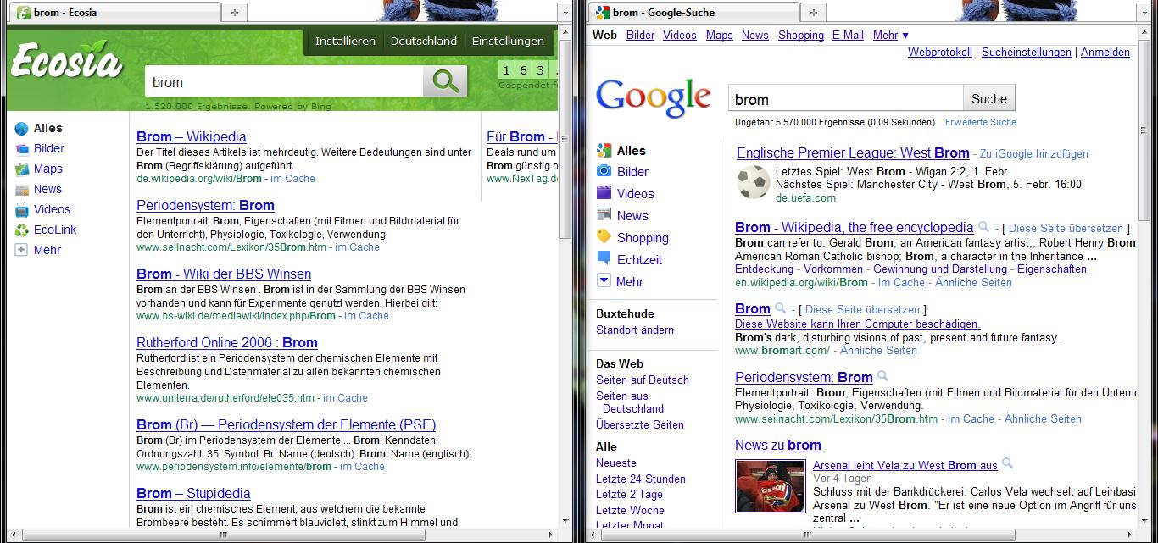Viewport: 1158px width, 543px height.
Task: Open the Bilder icon in Ecosia sidebar
Action: [21, 149]
